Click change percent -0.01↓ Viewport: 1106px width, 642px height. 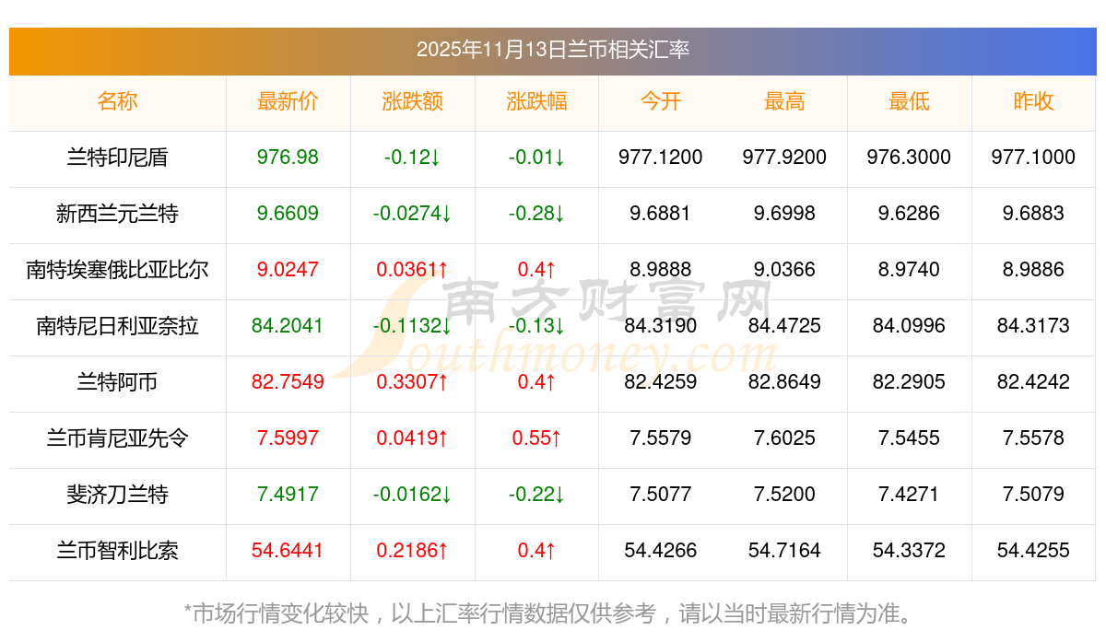coord(536,158)
